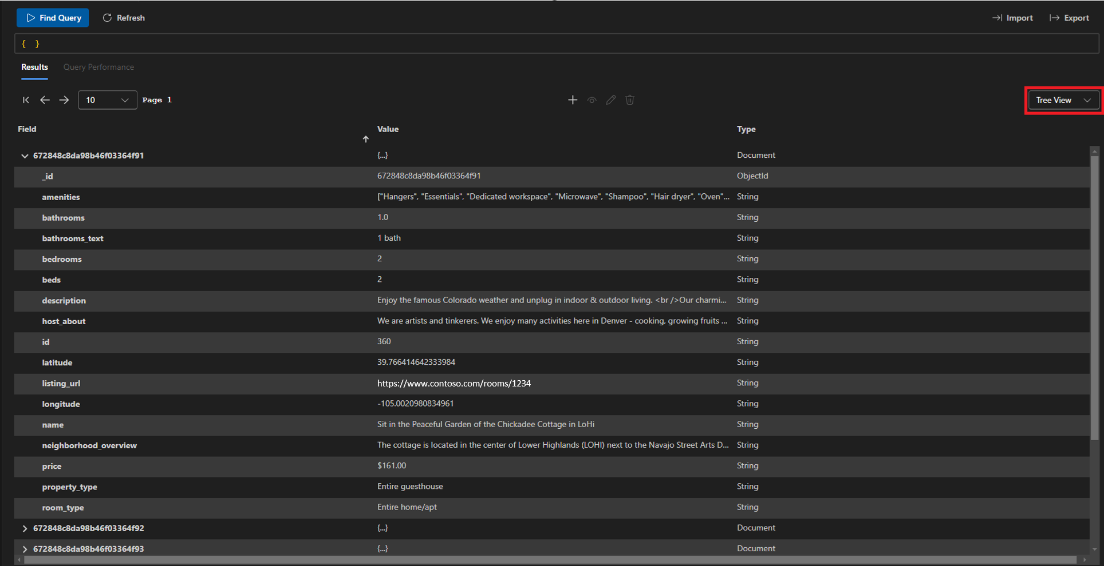Click the view document eye icon
The height and width of the screenshot is (566, 1104).
592,100
